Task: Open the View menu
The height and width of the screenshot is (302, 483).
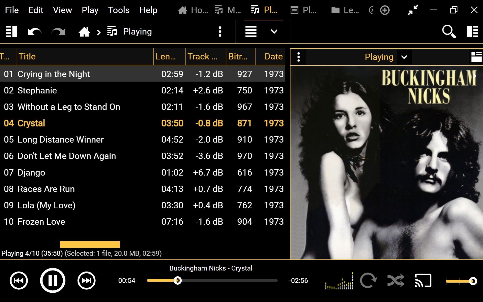Action: 62,10
